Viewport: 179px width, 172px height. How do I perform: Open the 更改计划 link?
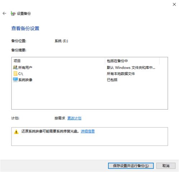(74, 118)
